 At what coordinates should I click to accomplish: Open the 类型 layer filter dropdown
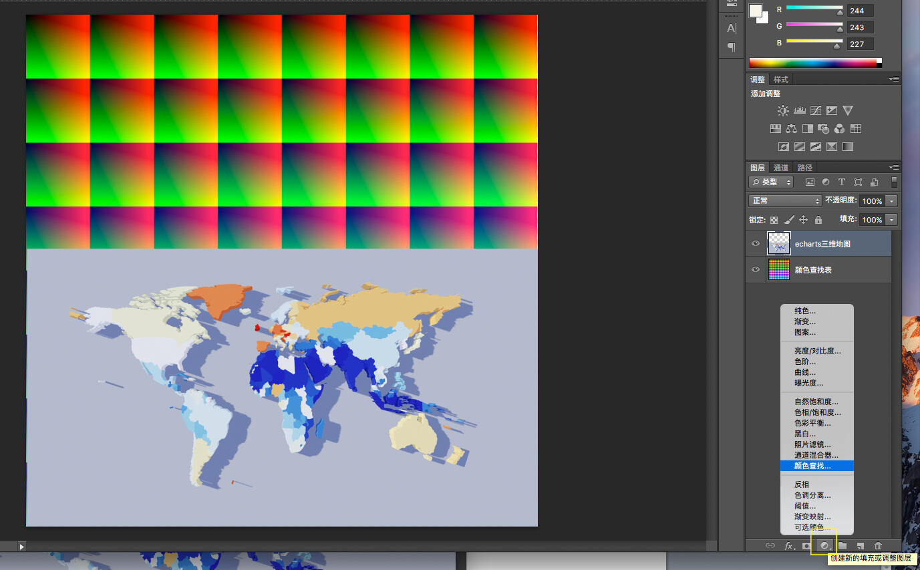tap(771, 182)
